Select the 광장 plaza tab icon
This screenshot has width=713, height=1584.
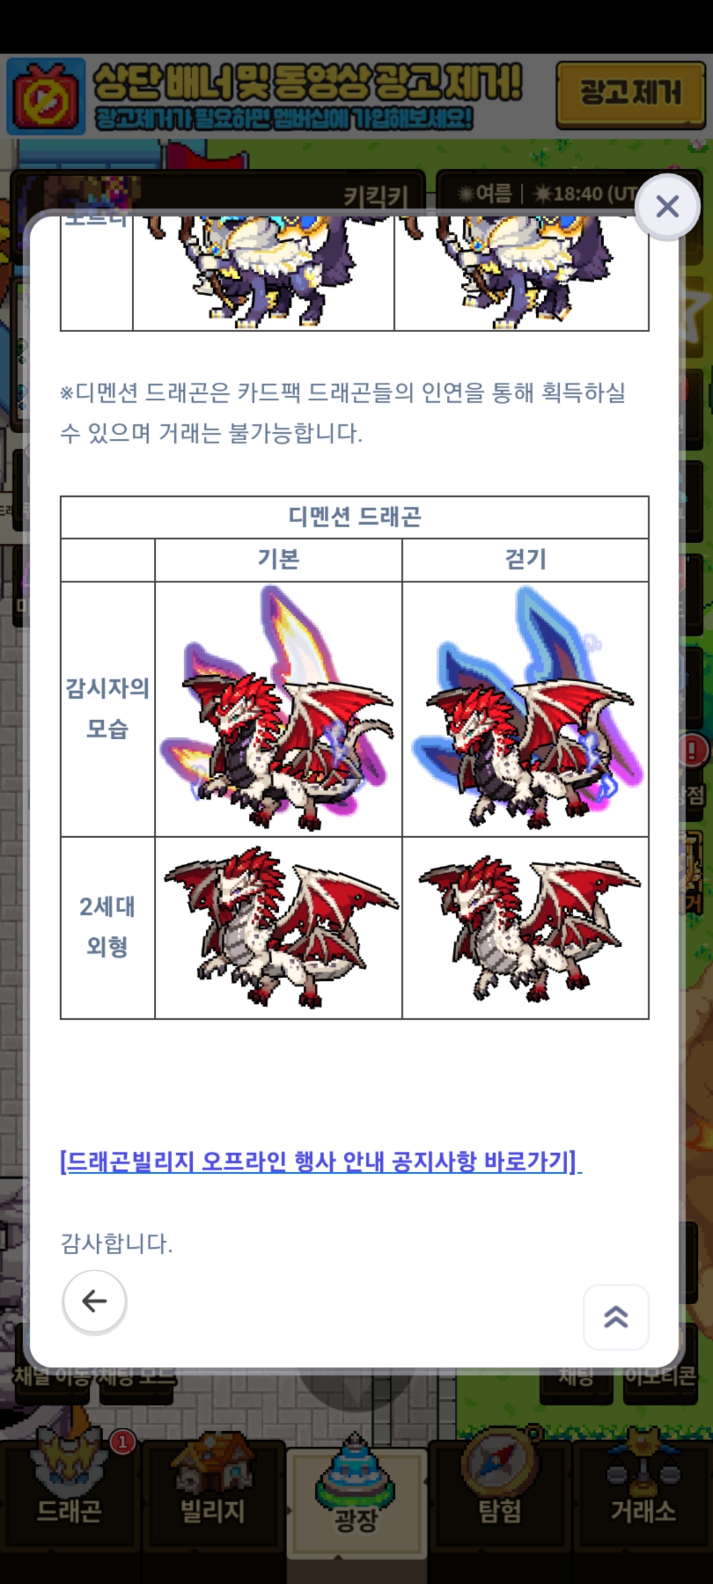click(x=356, y=1496)
